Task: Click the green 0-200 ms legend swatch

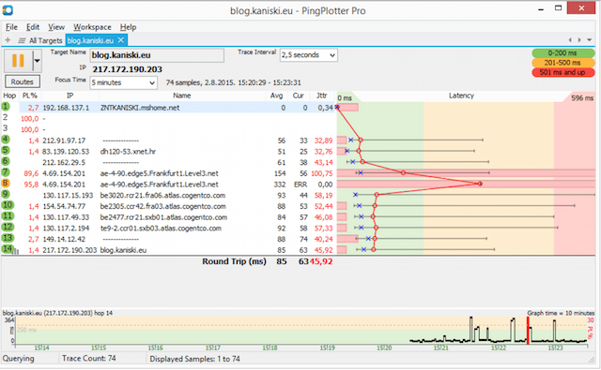Action: (x=562, y=53)
